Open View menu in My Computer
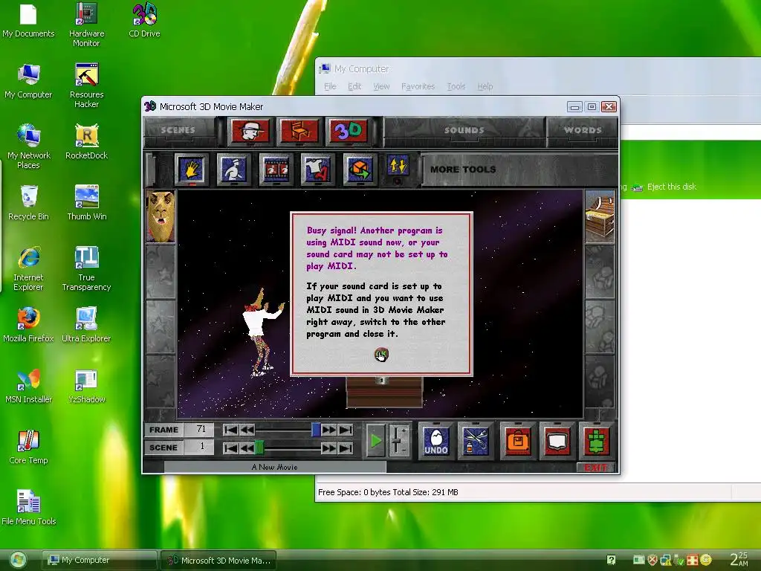Screen dimensions: 761x571 [381, 86]
